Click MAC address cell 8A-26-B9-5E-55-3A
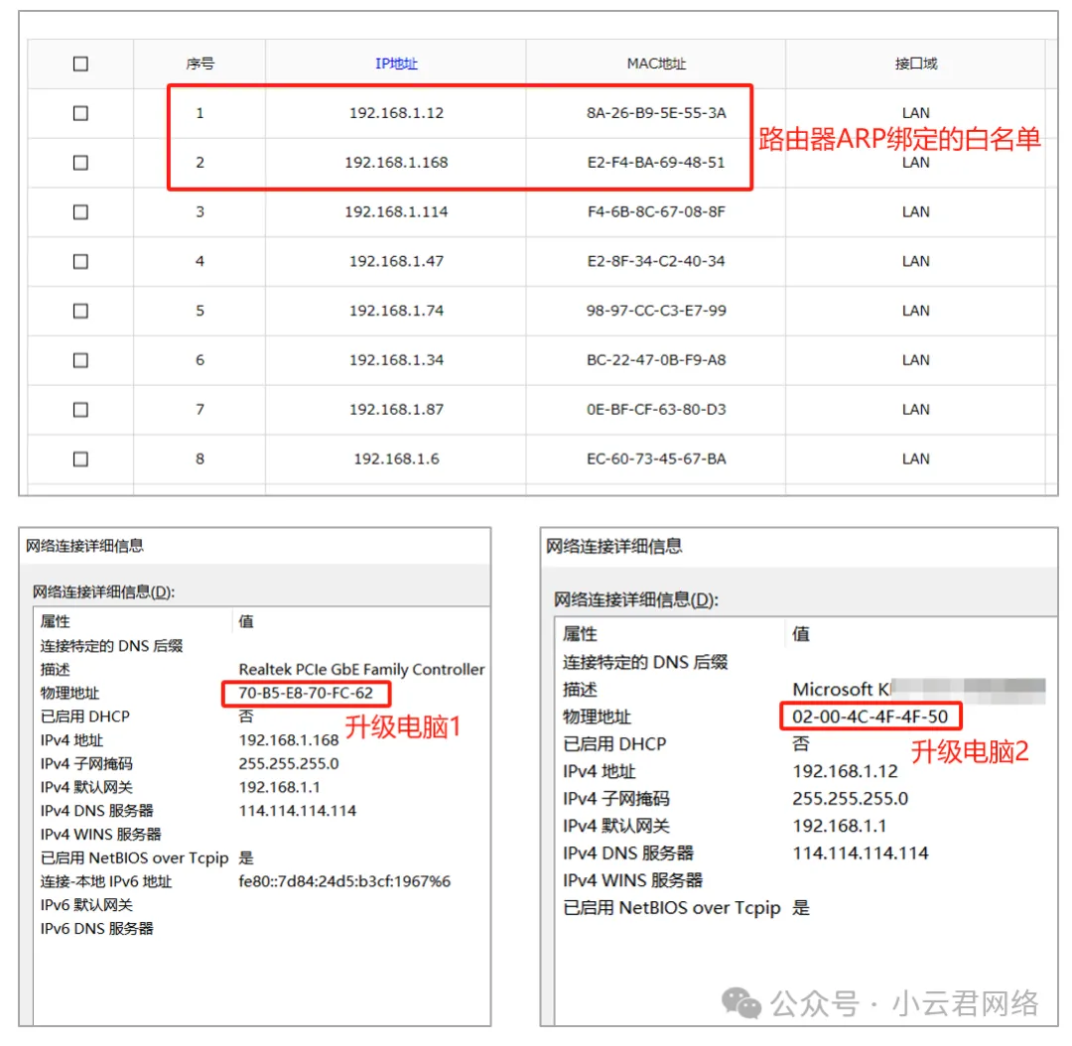The image size is (1072, 1046). pyautogui.click(x=656, y=113)
